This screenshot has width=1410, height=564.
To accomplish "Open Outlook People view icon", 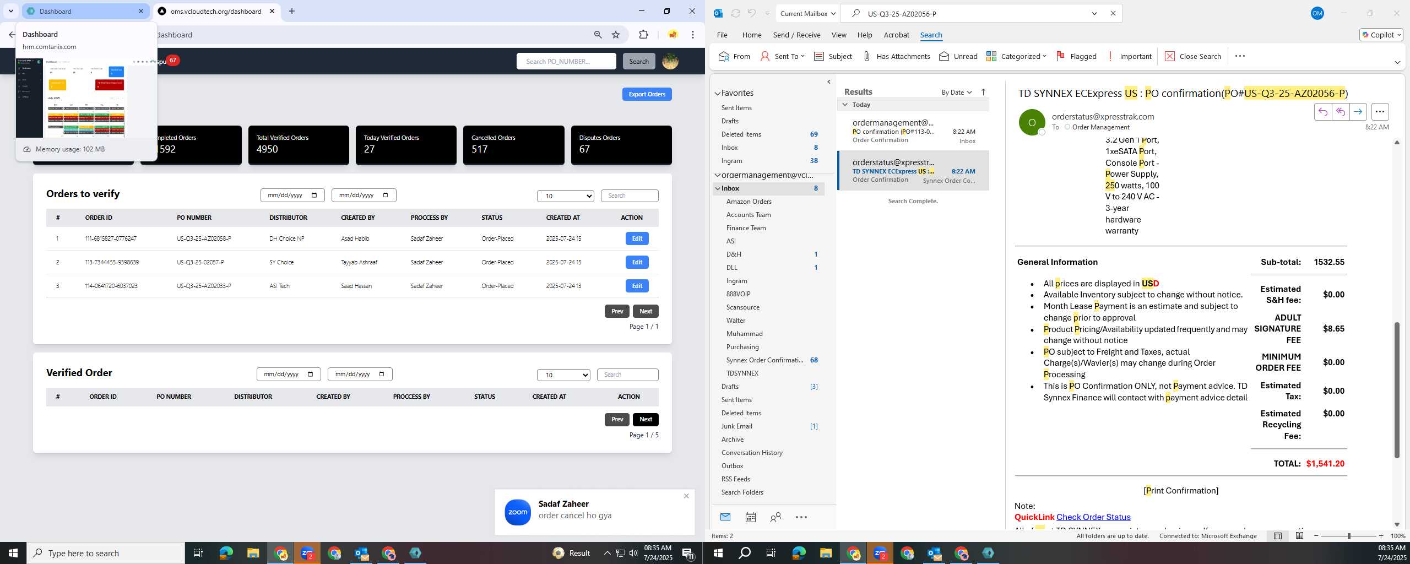I will point(775,517).
